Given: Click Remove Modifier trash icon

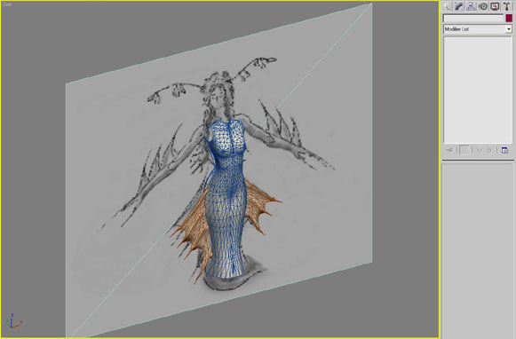Looking at the screenshot, I should [489, 150].
